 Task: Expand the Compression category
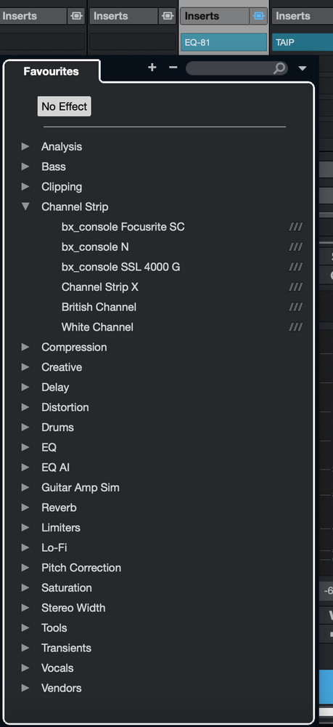click(x=25, y=347)
